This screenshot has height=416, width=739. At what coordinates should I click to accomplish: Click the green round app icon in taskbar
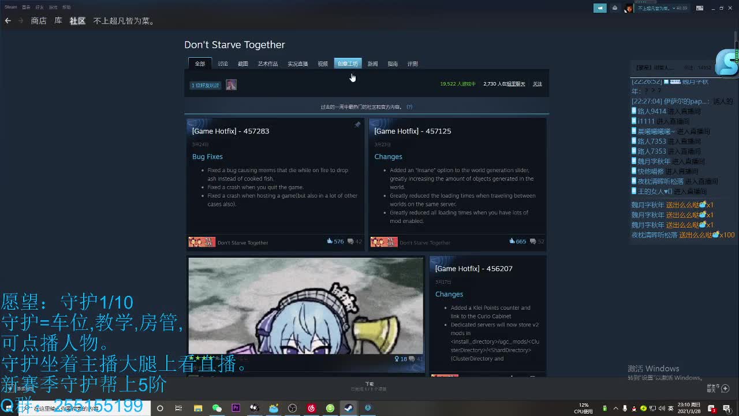pos(330,408)
